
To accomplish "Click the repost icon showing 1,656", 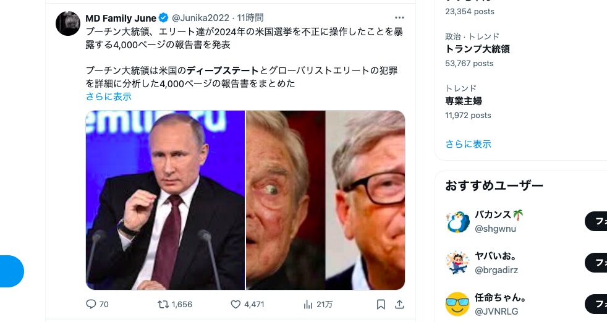I will [x=163, y=304].
